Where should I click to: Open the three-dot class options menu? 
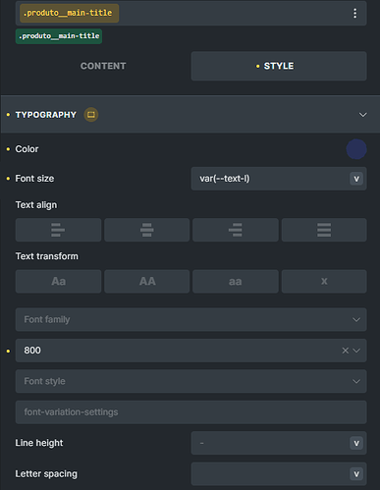pos(354,13)
